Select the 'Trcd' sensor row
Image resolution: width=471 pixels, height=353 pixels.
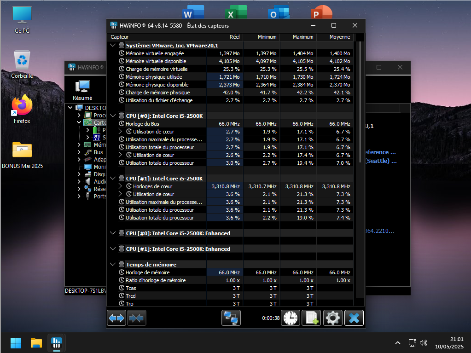coord(230,295)
